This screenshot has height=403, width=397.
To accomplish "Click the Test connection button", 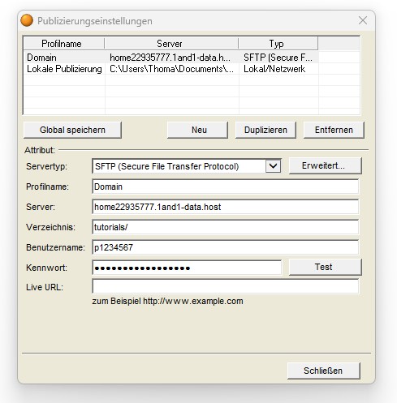I will click(326, 267).
